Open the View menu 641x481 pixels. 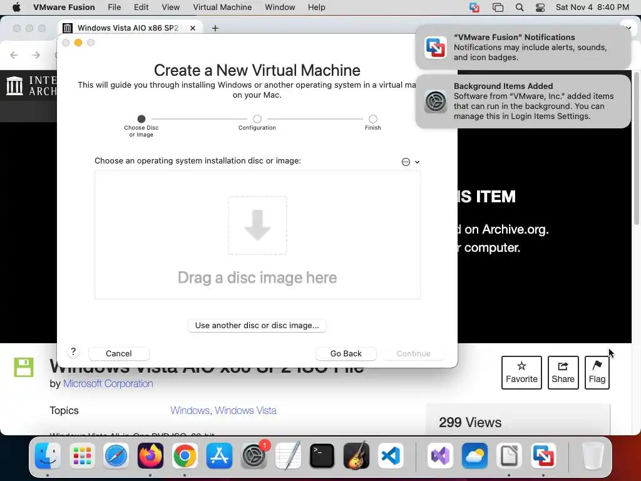pyautogui.click(x=170, y=8)
